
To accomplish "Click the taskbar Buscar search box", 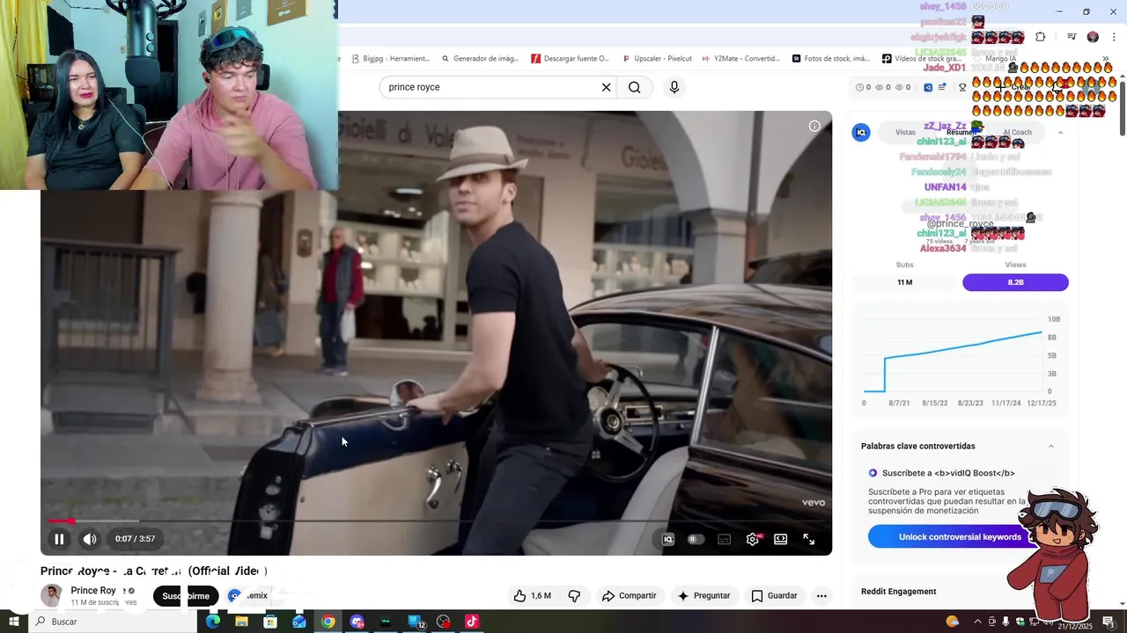I will click(113, 622).
